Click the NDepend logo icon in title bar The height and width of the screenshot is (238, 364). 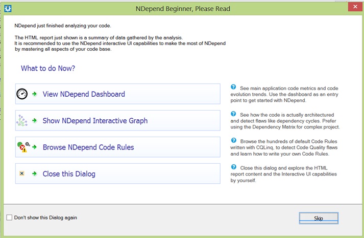click(8, 9)
